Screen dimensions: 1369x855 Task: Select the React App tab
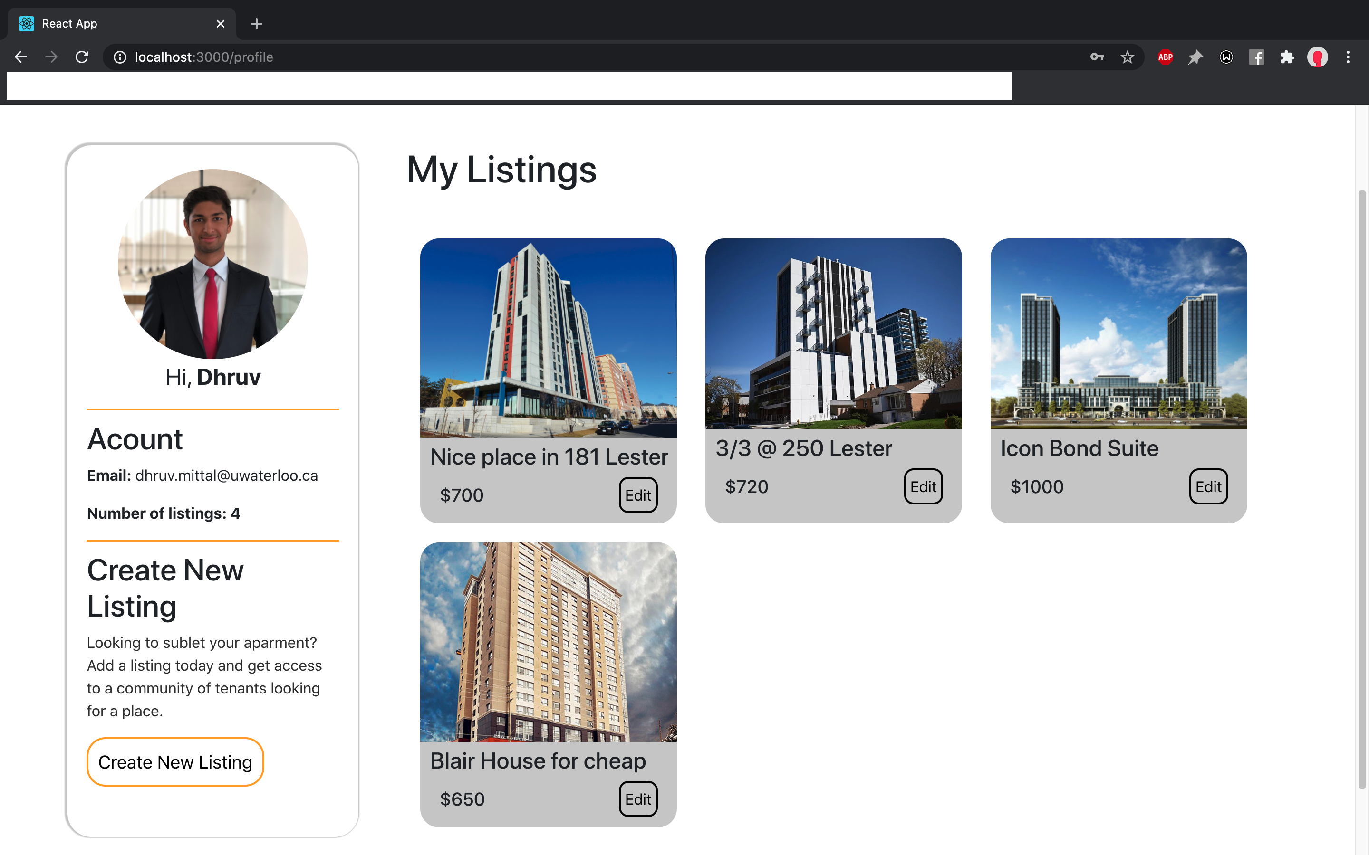(113, 24)
